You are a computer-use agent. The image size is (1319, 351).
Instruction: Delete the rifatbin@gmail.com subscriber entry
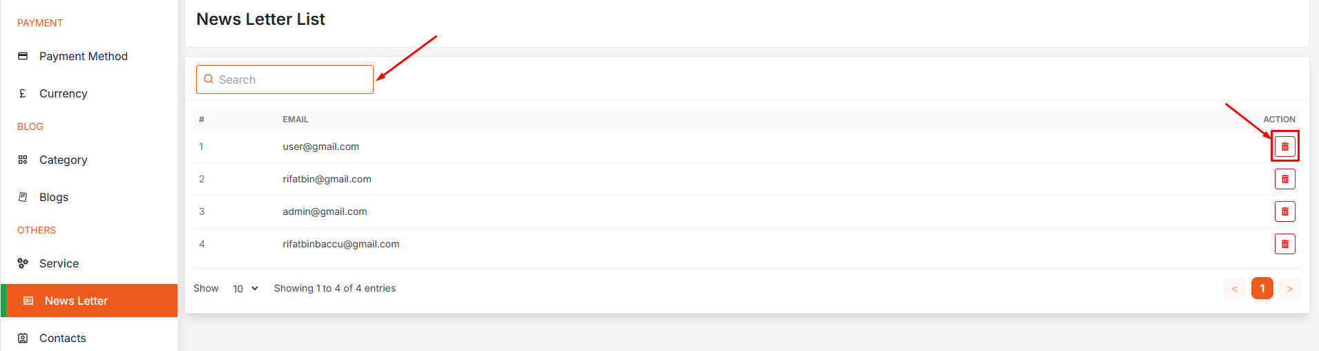tap(1284, 179)
